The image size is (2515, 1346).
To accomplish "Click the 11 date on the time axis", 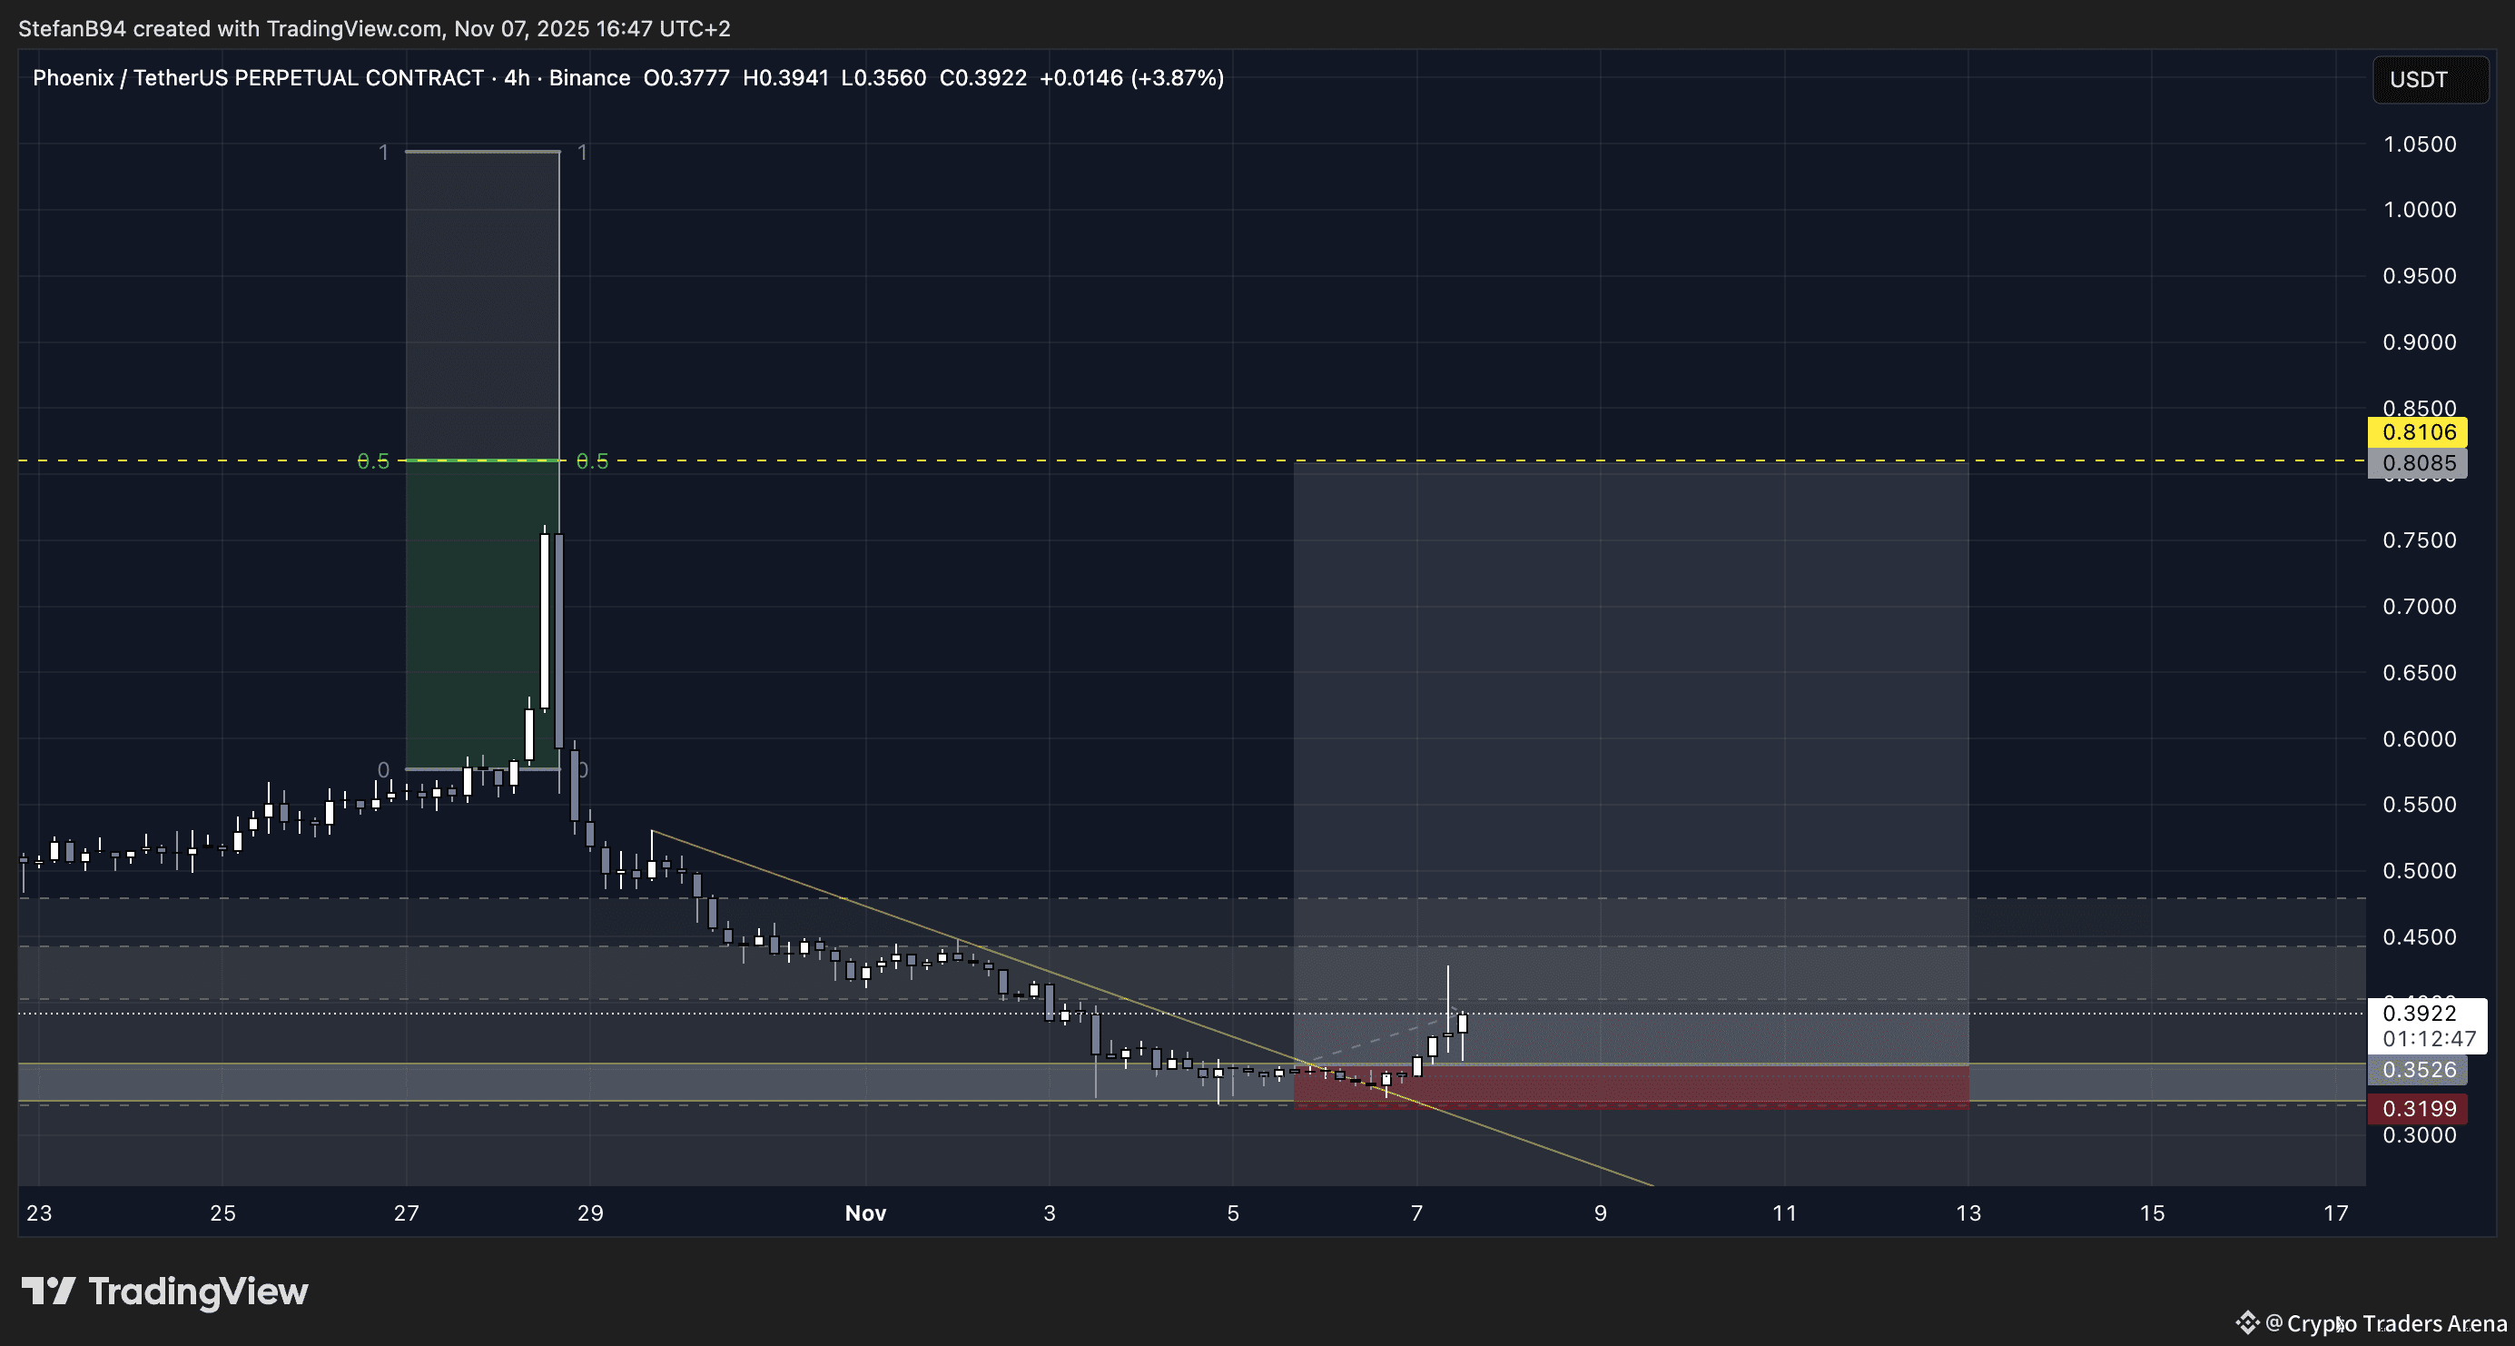I will 1785,1213.
